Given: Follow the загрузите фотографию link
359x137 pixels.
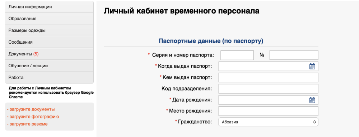Looking at the screenshot, I should 33,117.
